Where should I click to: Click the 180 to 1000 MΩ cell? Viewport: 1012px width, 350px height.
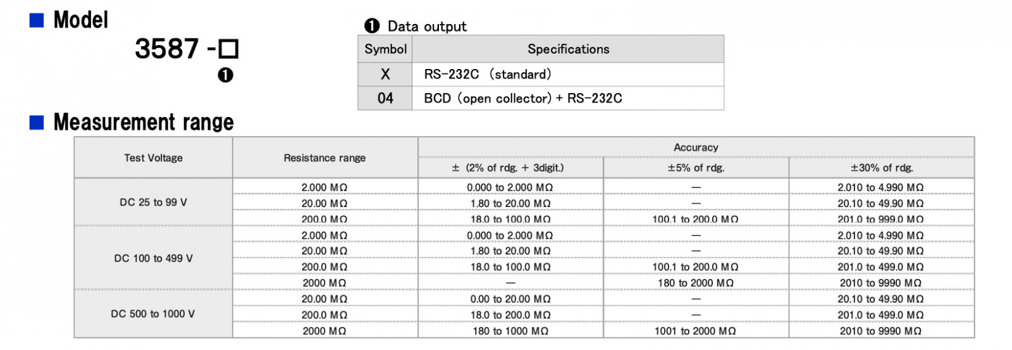510,331
